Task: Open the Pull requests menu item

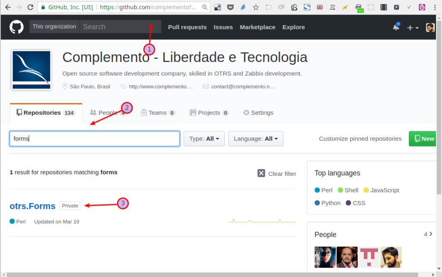Action: pos(187,27)
